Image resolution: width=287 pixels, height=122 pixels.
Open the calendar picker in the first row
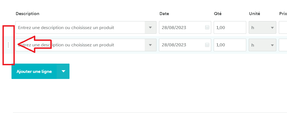tap(207, 27)
